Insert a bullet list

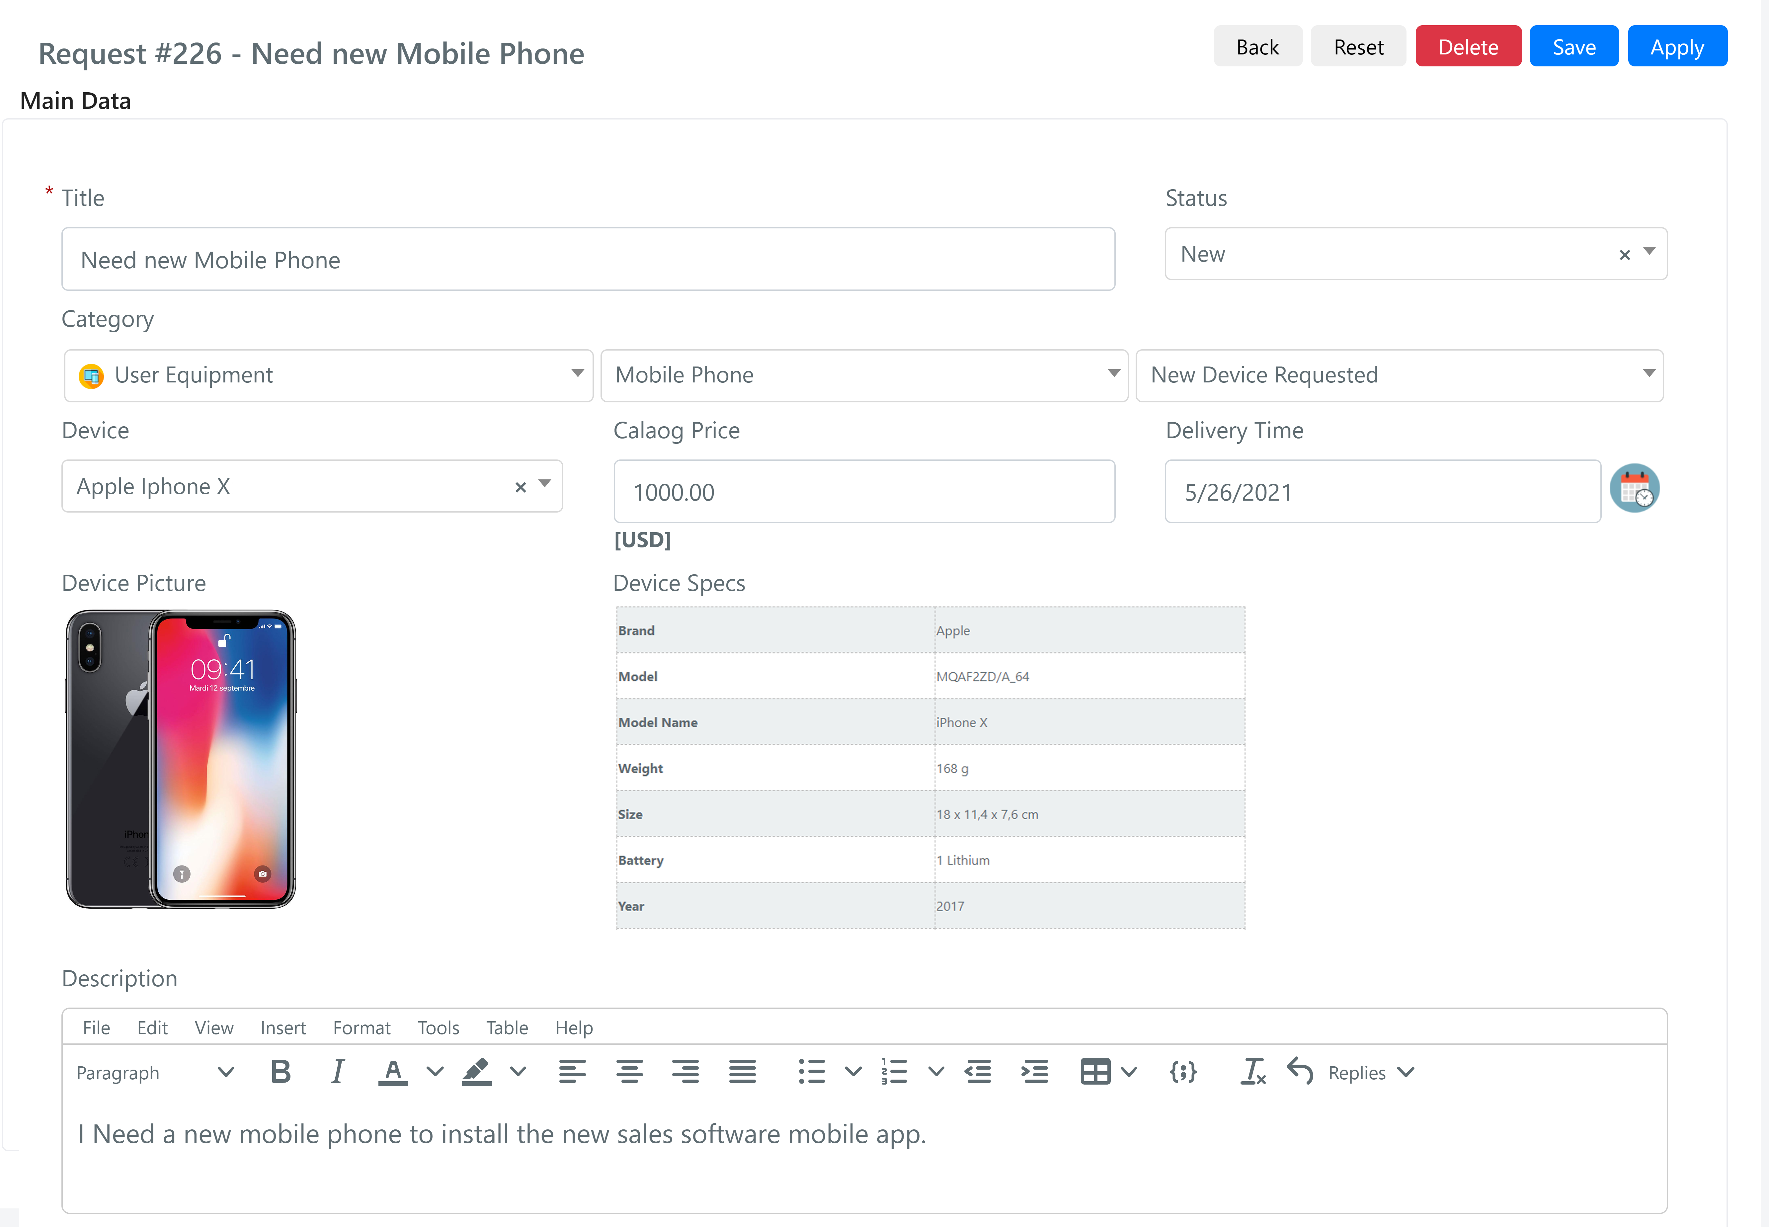(811, 1072)
